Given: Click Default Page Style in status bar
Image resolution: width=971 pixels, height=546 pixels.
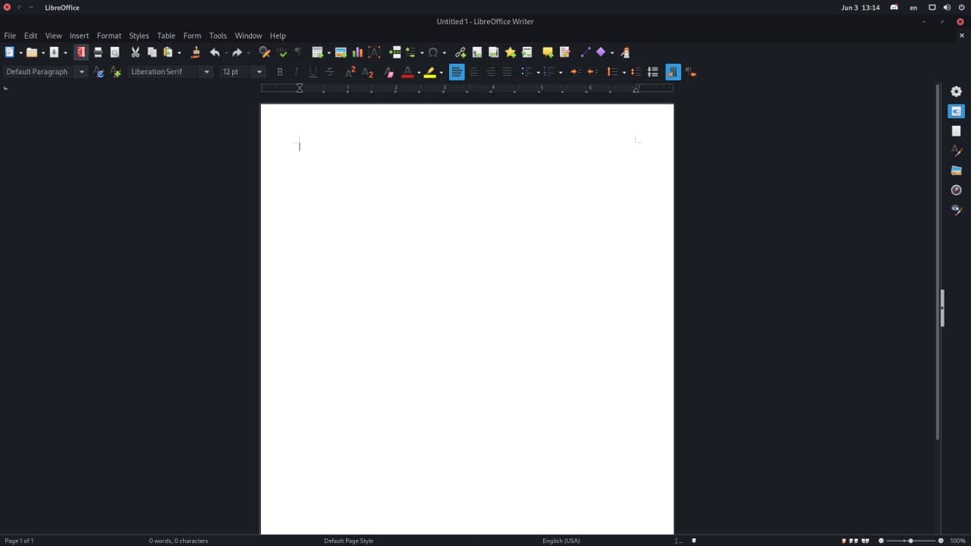Looking at the screenshot, I should click(348, 541).
